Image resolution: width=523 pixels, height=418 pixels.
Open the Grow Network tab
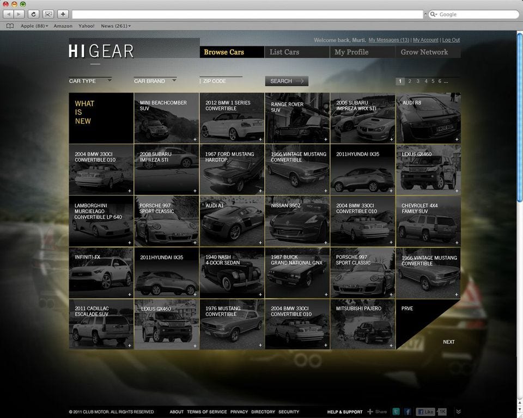coord(428,52)
